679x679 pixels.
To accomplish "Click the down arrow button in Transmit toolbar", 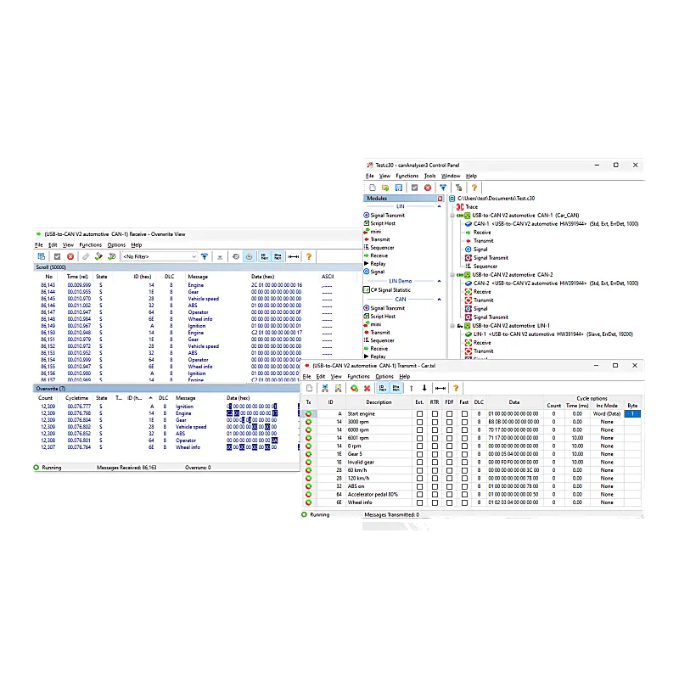I will 424,388.
